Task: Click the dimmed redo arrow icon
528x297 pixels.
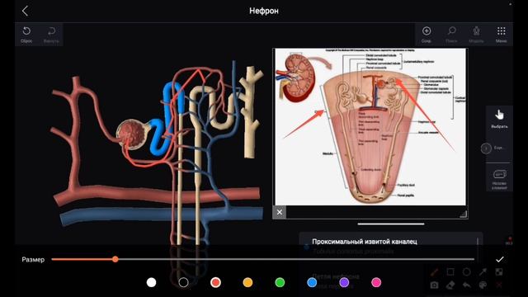Action: pos(51,31)
